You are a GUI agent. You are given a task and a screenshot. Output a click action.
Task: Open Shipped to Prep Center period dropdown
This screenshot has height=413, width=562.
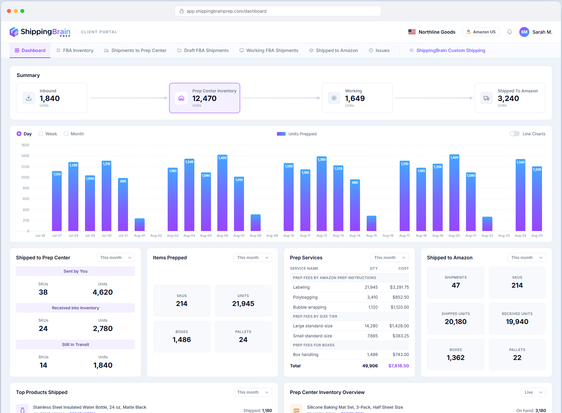[116, 258]
